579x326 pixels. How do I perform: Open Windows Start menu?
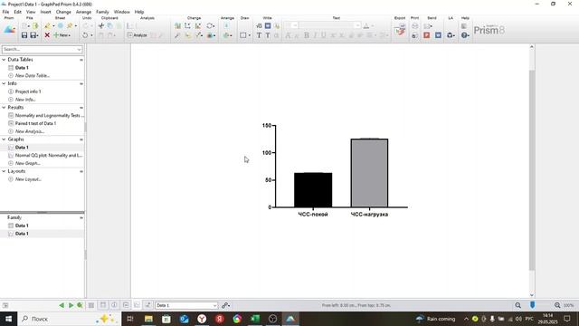pos(8,319)
